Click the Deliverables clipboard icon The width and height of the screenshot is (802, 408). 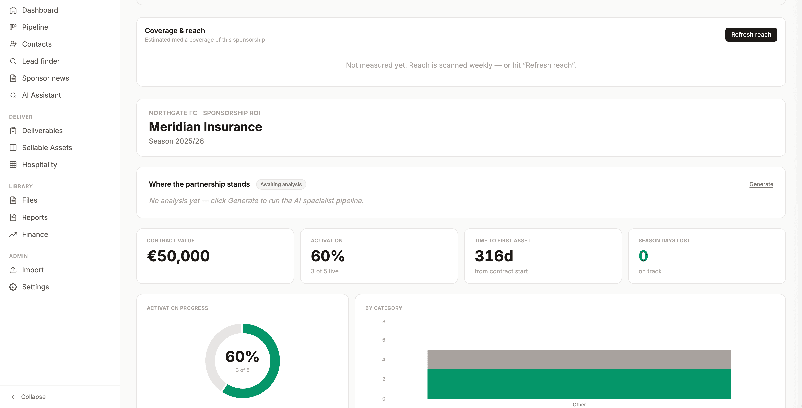pos(13,131)
